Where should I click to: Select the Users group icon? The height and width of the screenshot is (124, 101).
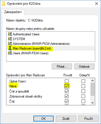(10, 53)
